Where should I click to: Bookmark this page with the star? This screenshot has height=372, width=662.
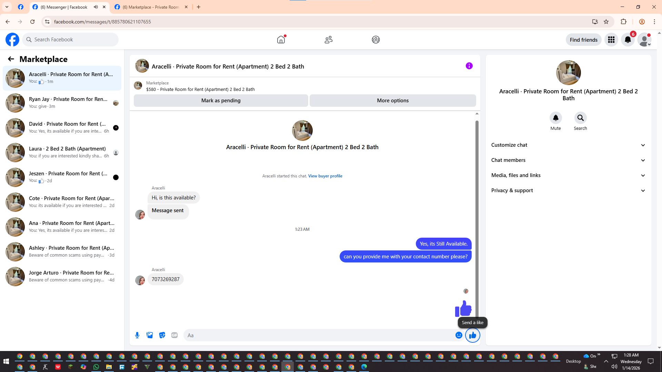coord(606,22)
